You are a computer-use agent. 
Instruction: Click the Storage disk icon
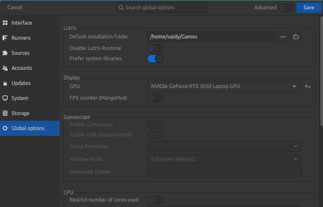click(x=5, y=113)
